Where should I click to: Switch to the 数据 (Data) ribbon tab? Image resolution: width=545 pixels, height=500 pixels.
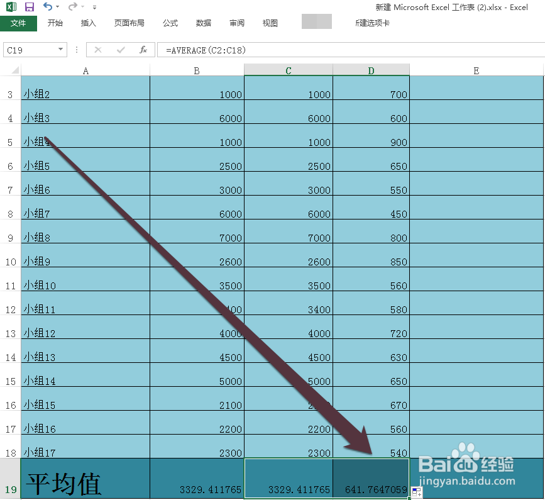(203, 23)
